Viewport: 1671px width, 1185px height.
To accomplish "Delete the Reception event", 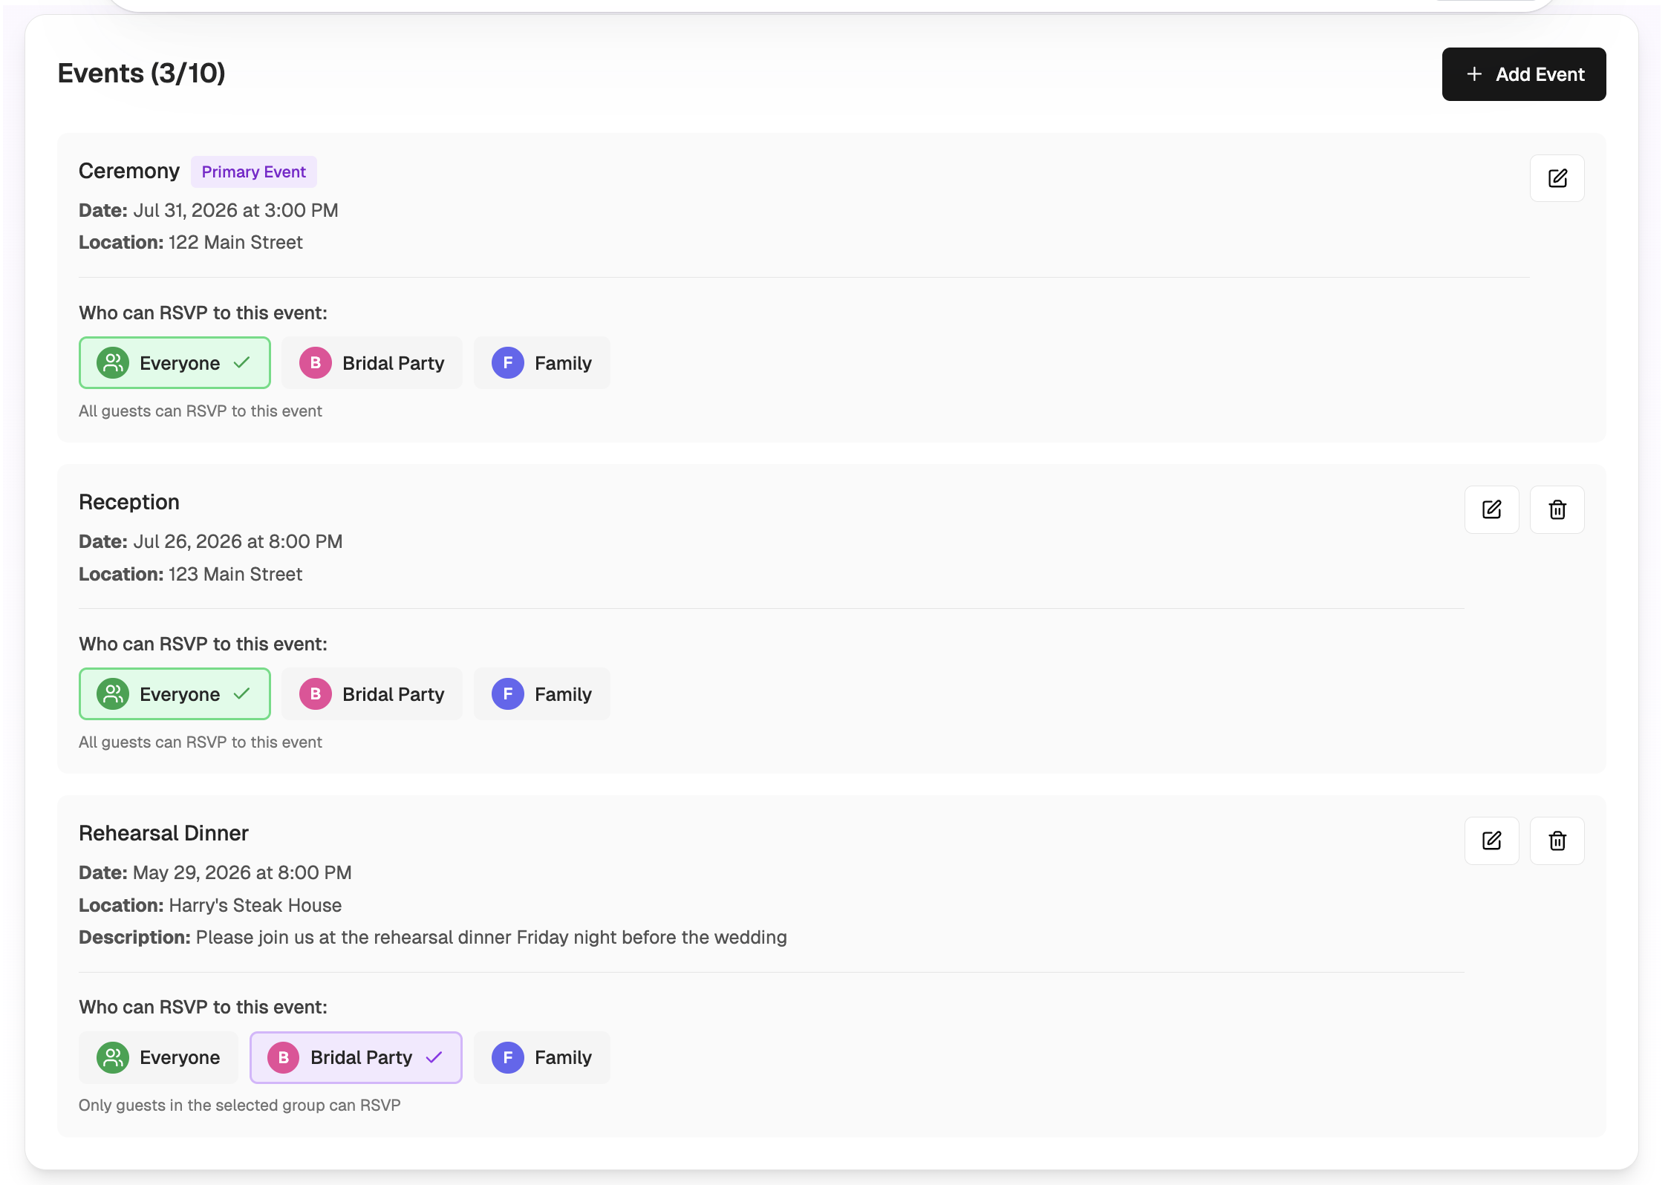I will pyautogui.click(x=1557, y=509).
